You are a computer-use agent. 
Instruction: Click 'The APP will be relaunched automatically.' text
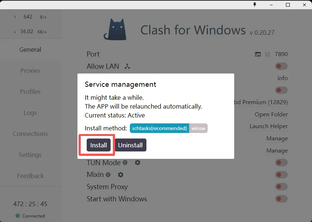point(143,106)
